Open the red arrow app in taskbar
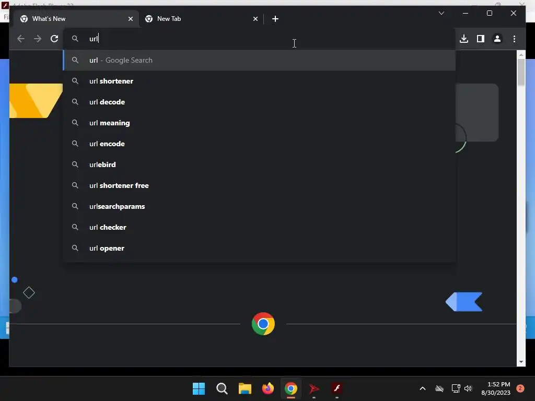The image size is (535, 401). [x=314, y=388]
